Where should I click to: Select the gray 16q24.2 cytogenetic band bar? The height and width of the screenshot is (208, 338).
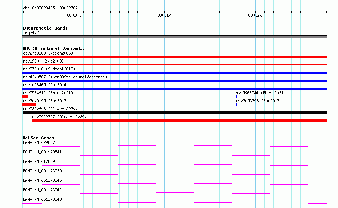(x=175, y=37)
